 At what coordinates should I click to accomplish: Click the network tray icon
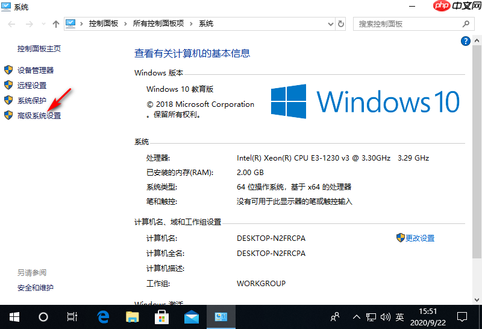point(371,317)
